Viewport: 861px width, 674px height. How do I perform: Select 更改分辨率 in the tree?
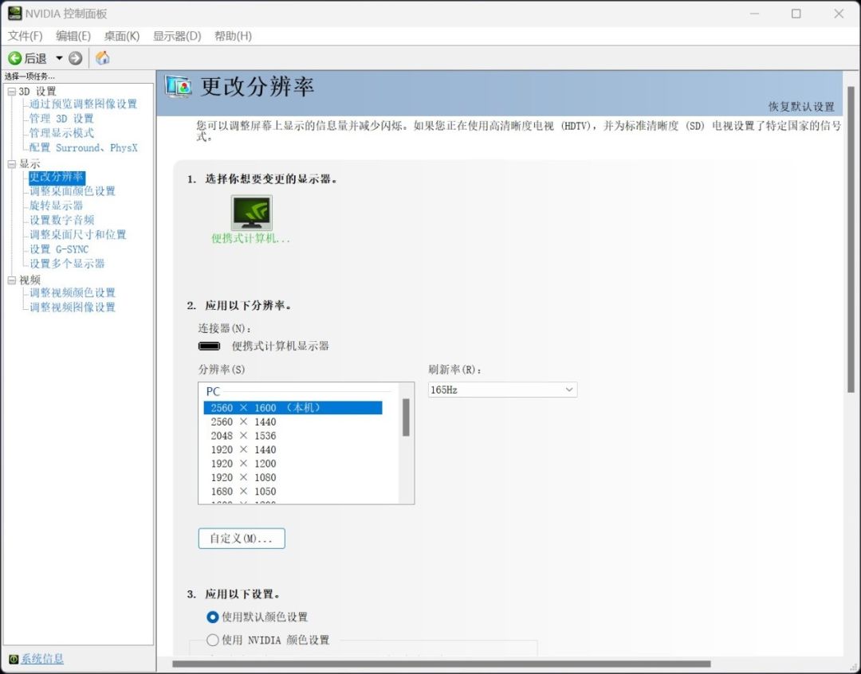tap(57, 177)
